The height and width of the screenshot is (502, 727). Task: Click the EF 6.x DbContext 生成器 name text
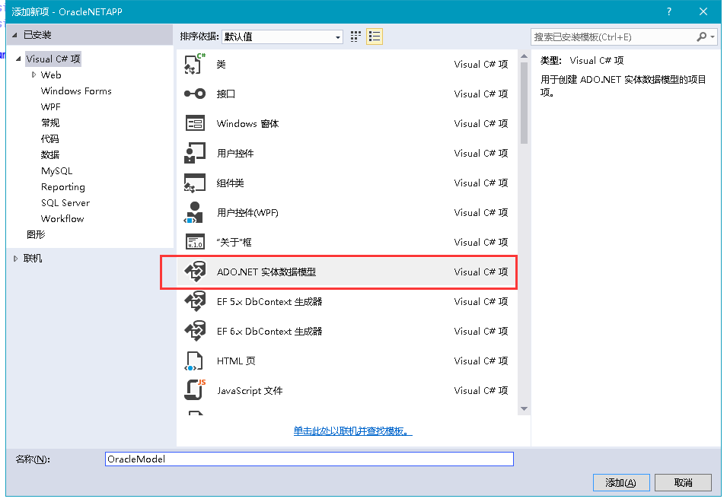[x=269, y=331]
